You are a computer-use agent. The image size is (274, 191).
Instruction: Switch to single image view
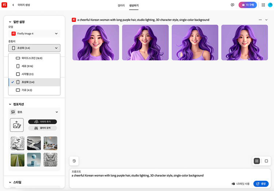click(266, 161)
